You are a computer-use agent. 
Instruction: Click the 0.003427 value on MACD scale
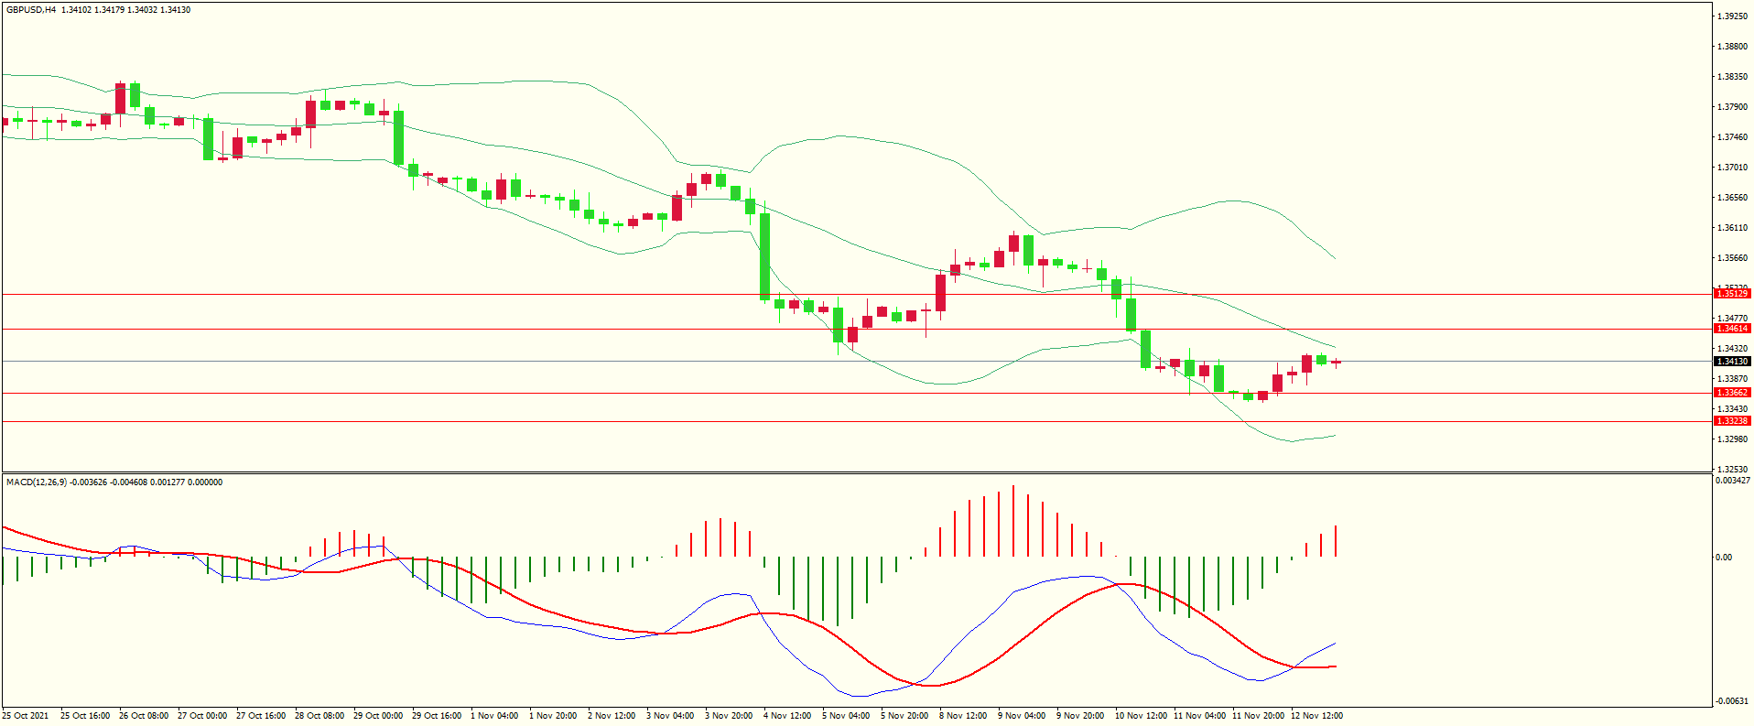pos(1733,481)
